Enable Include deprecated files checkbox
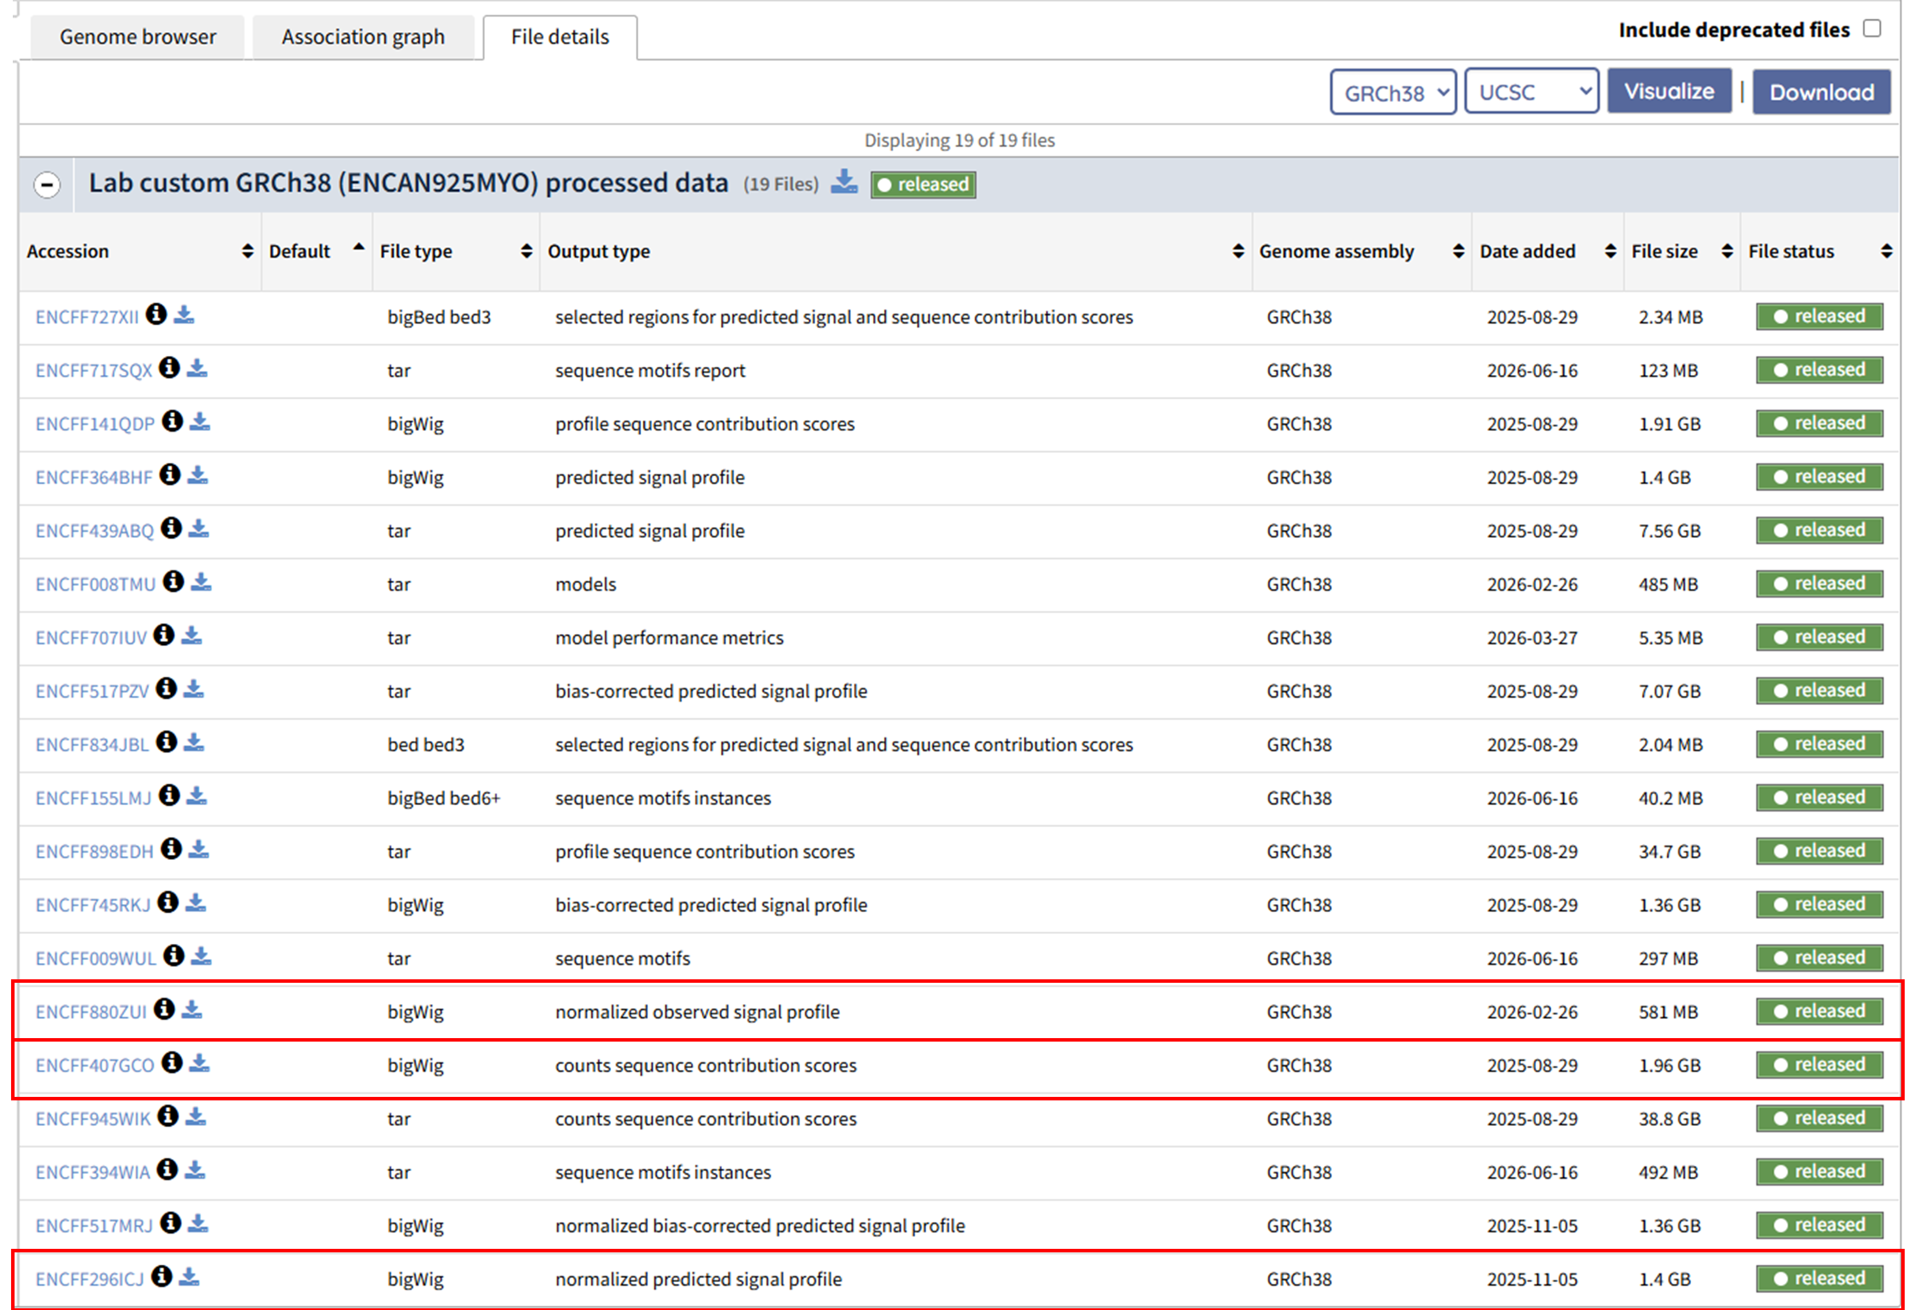Image resolution: width=1921 pixels, height=1310 pixels. [1872, 29]
